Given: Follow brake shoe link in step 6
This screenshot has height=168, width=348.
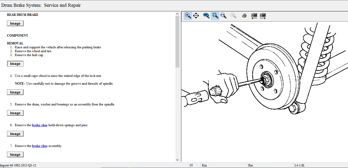Looking at the screenshot, I should [x=40, y=125].
